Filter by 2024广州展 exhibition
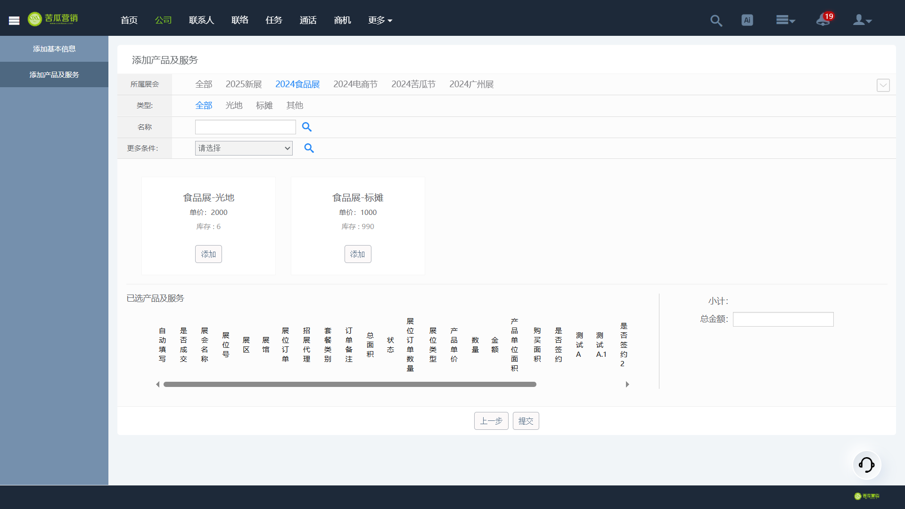Viewport: 905px width, 509px height. click(x=471, y=84)
